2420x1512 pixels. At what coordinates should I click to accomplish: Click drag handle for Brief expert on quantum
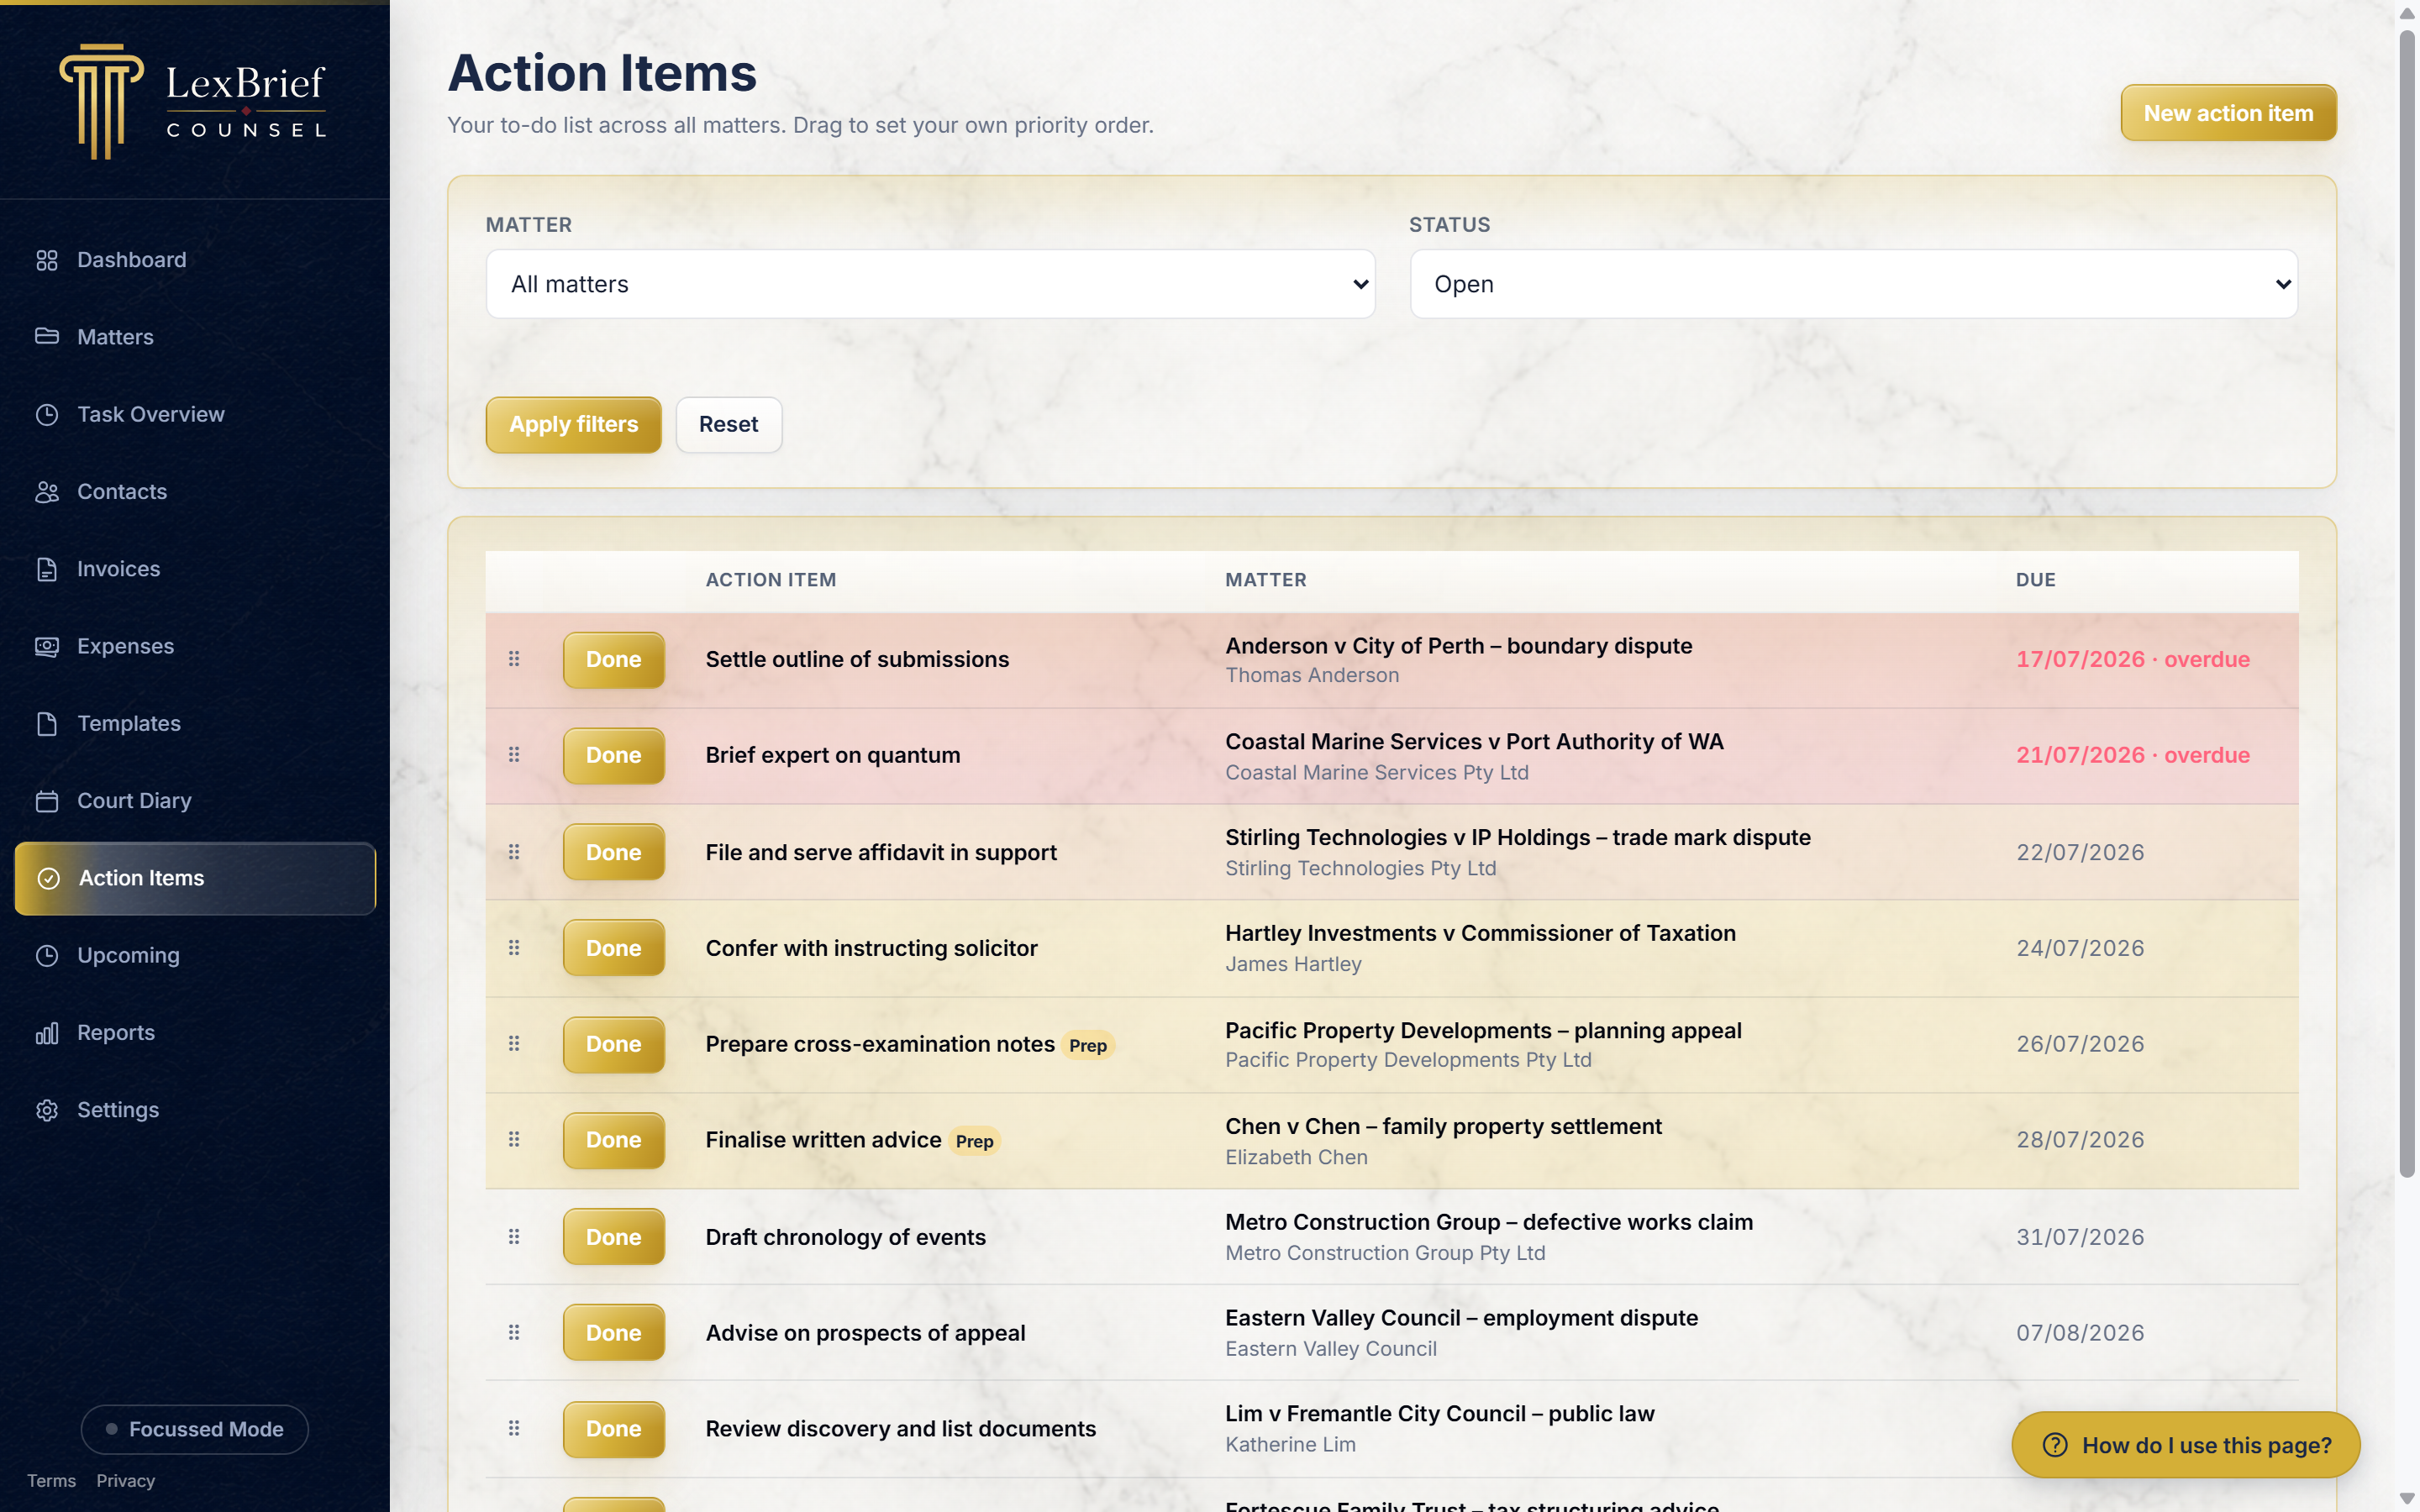click(x=514, y=755)
